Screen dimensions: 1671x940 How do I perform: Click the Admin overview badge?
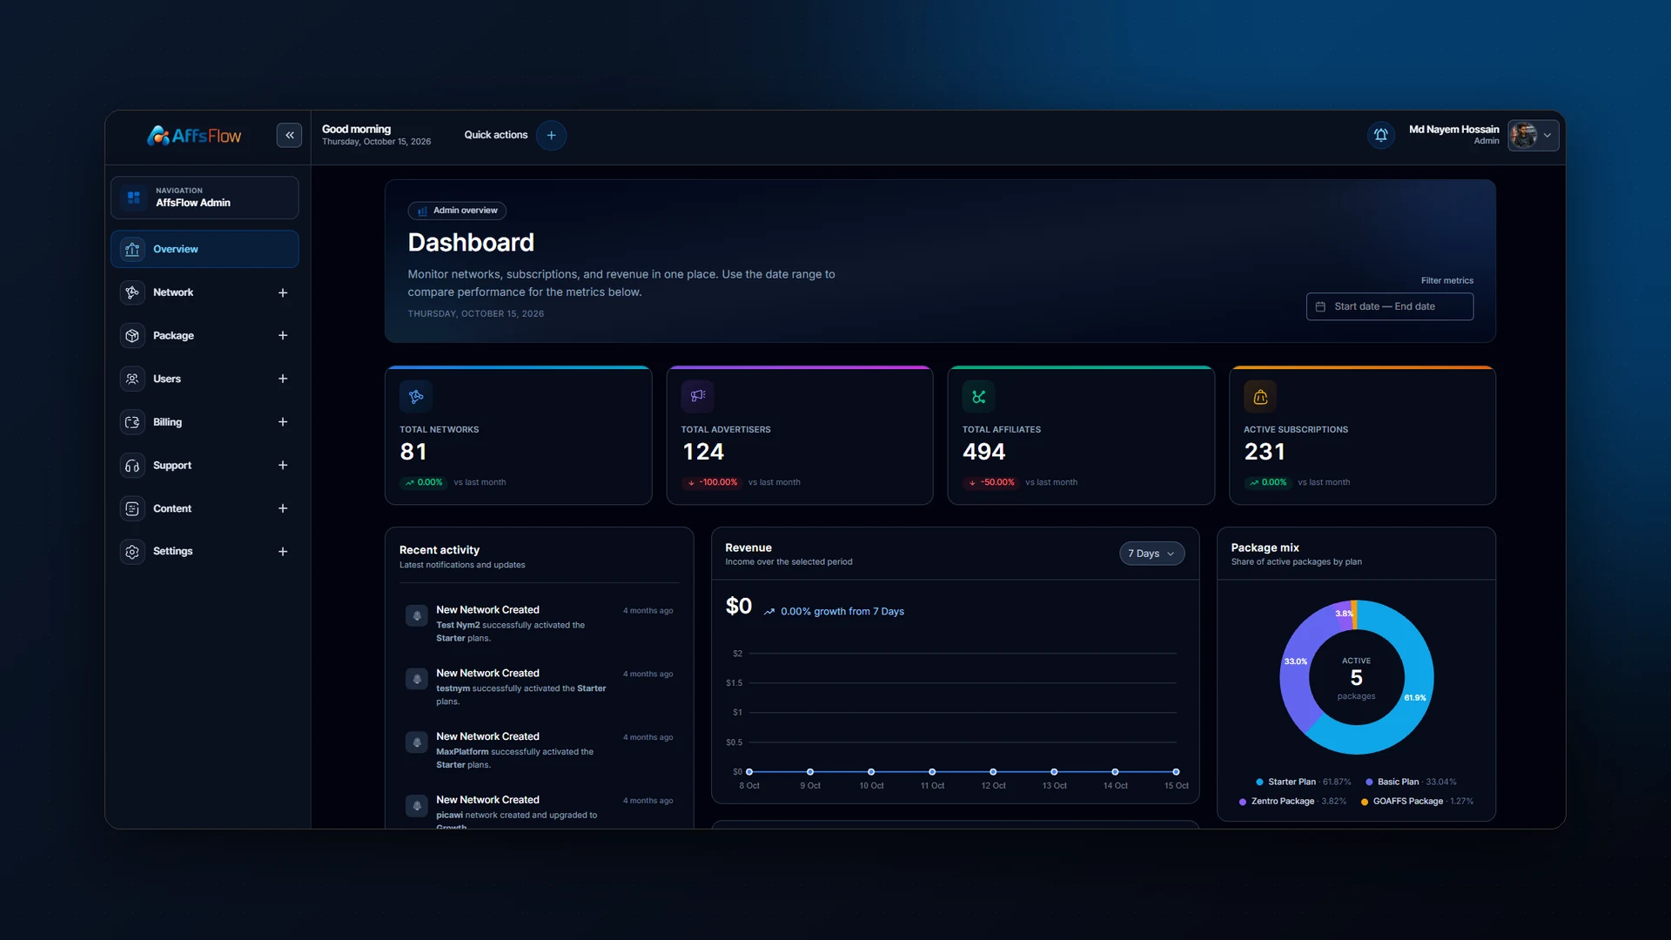[457, 211]
